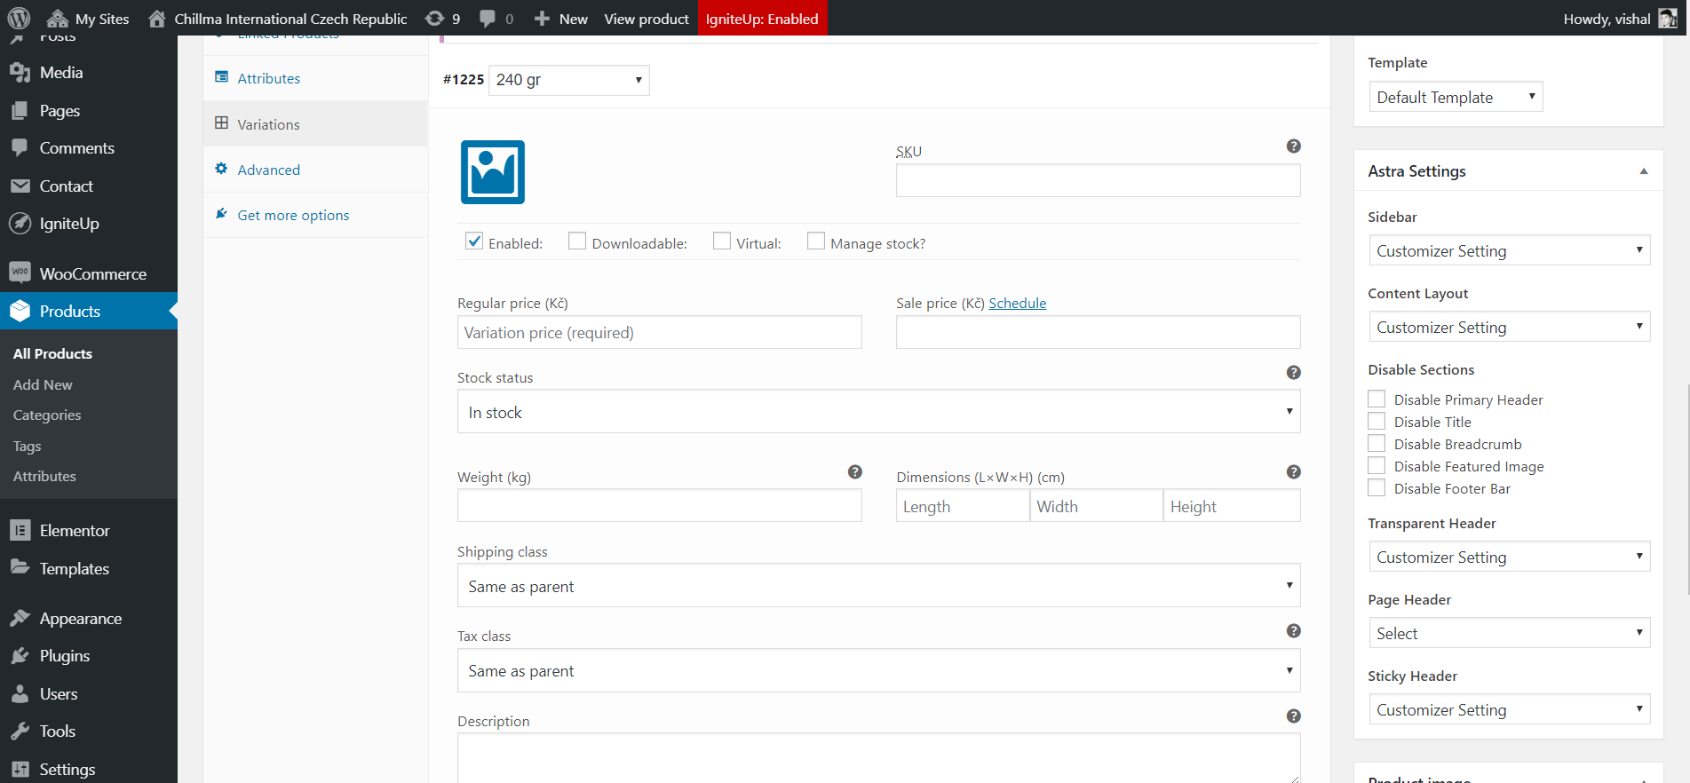
Task: Open Media menu icon
Action: point(20,73)
